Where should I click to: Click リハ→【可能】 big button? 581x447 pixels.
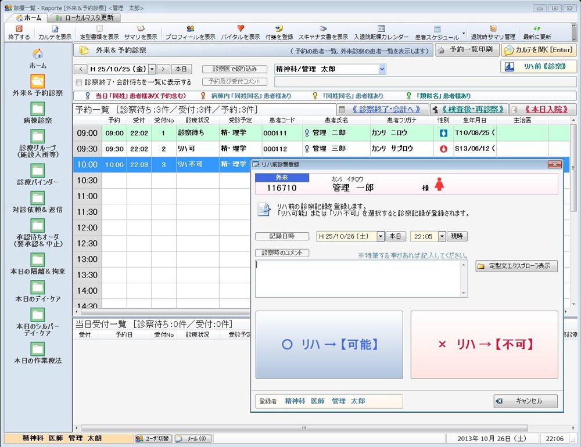click(329, 345)
